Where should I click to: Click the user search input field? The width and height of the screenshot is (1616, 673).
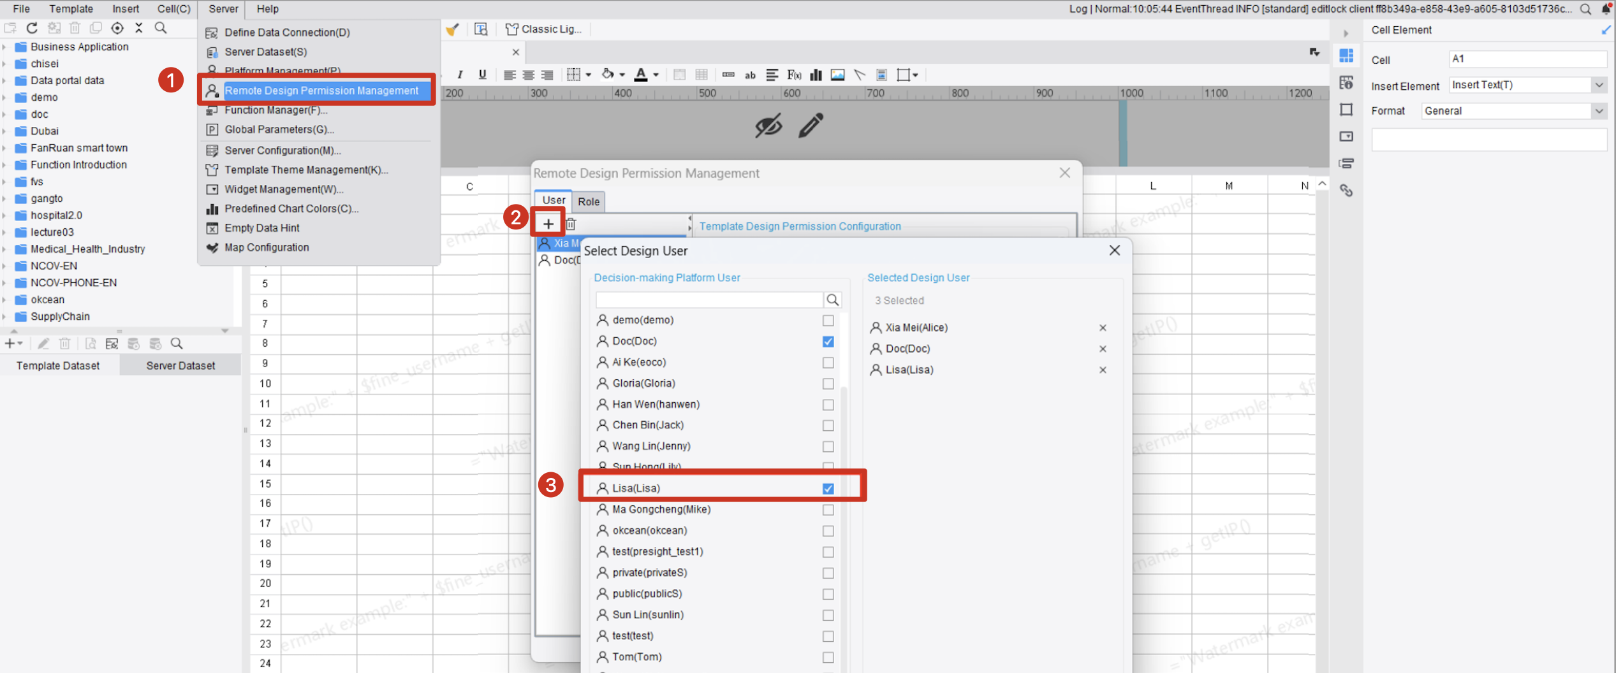[709, 300]
